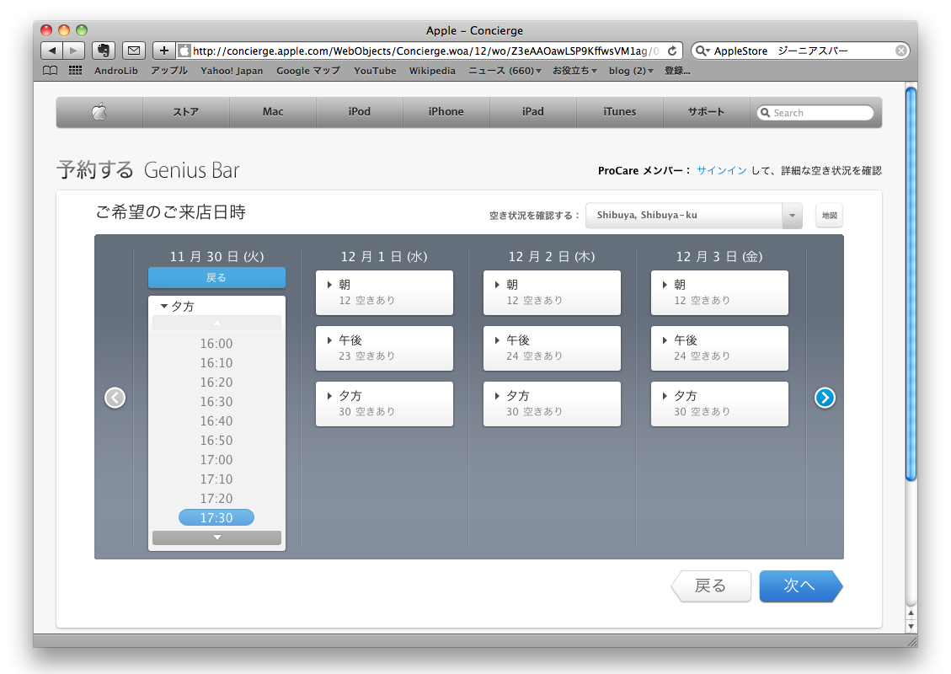Click the search magnifier in the toolbar
This screenshot has height=674, width=951.
click(x=703, y=51)
